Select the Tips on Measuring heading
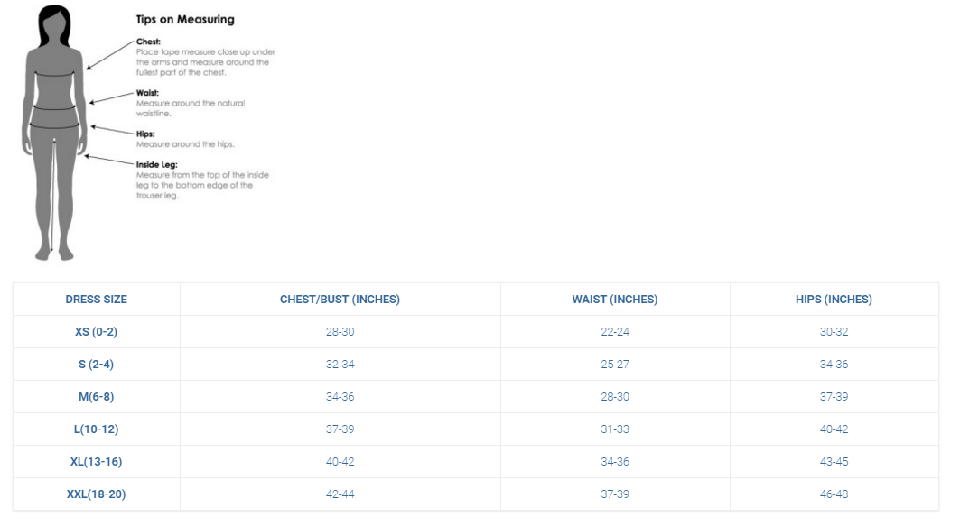This screenshot has height=526, width=960. (x=185, y=20)
